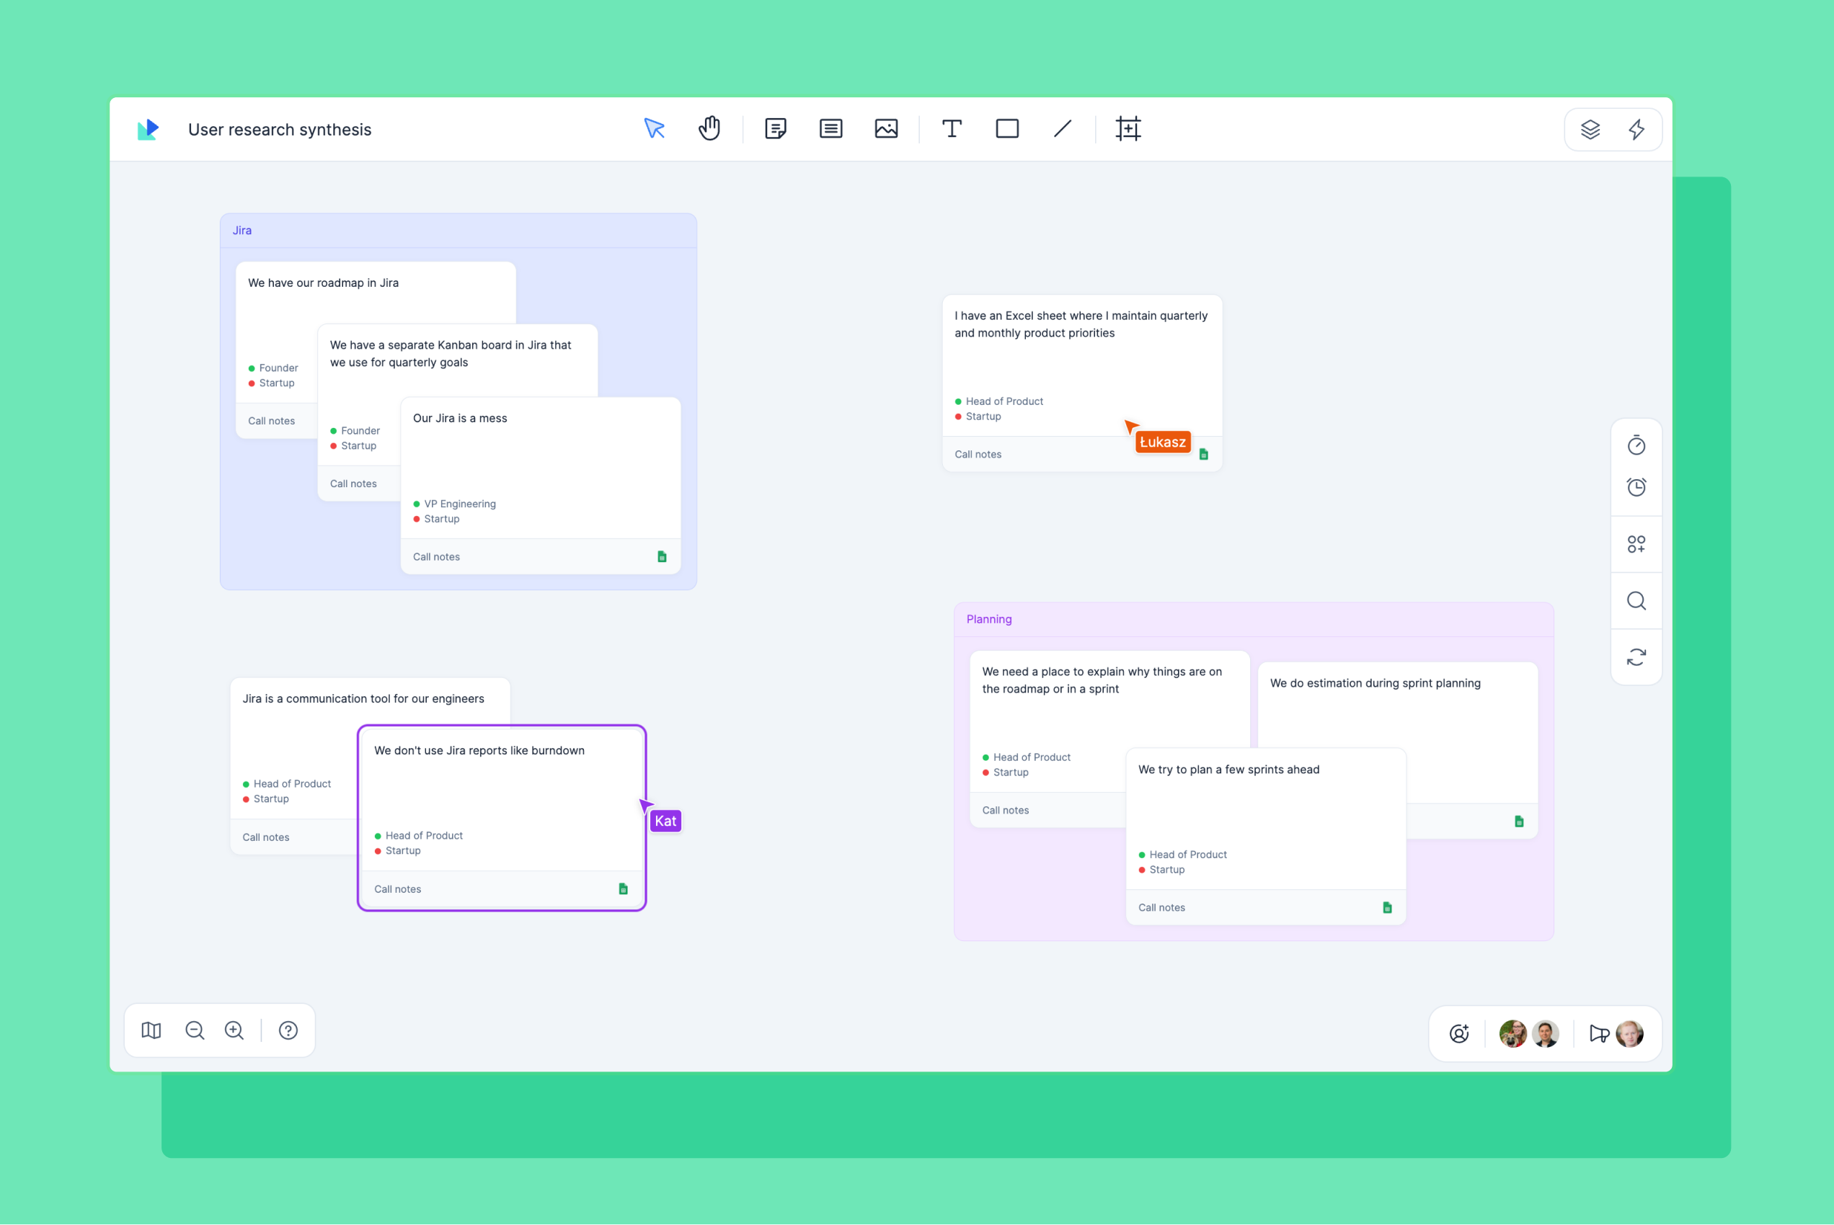The height and width of the screenshot is (1225, 1834).
Task: Toggle the timer in the sidebar
Action: [x=1636, y=445]
